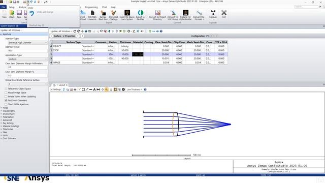Viewport: 325px width, 183px height.
Task: Open the Line Thickness dropdown
Action: 134,89
